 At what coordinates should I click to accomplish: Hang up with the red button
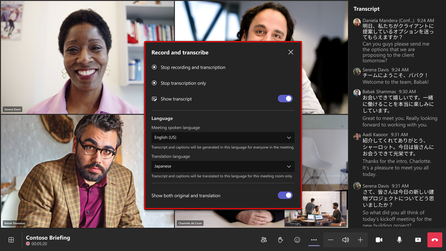(x=434, y=240)
